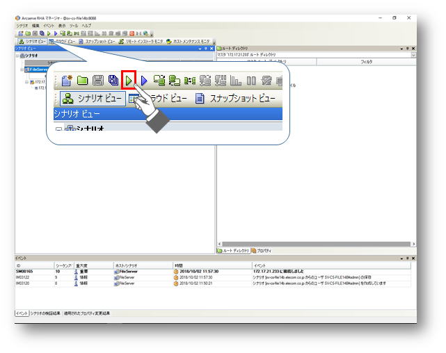Click the New scenario icon in the top toolbar
Screen dimensions: 446x353
pyautogui.click(x=21, y=33)
